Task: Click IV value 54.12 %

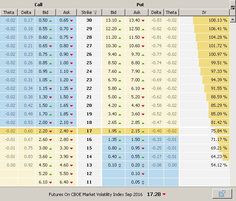Action: 204,165
